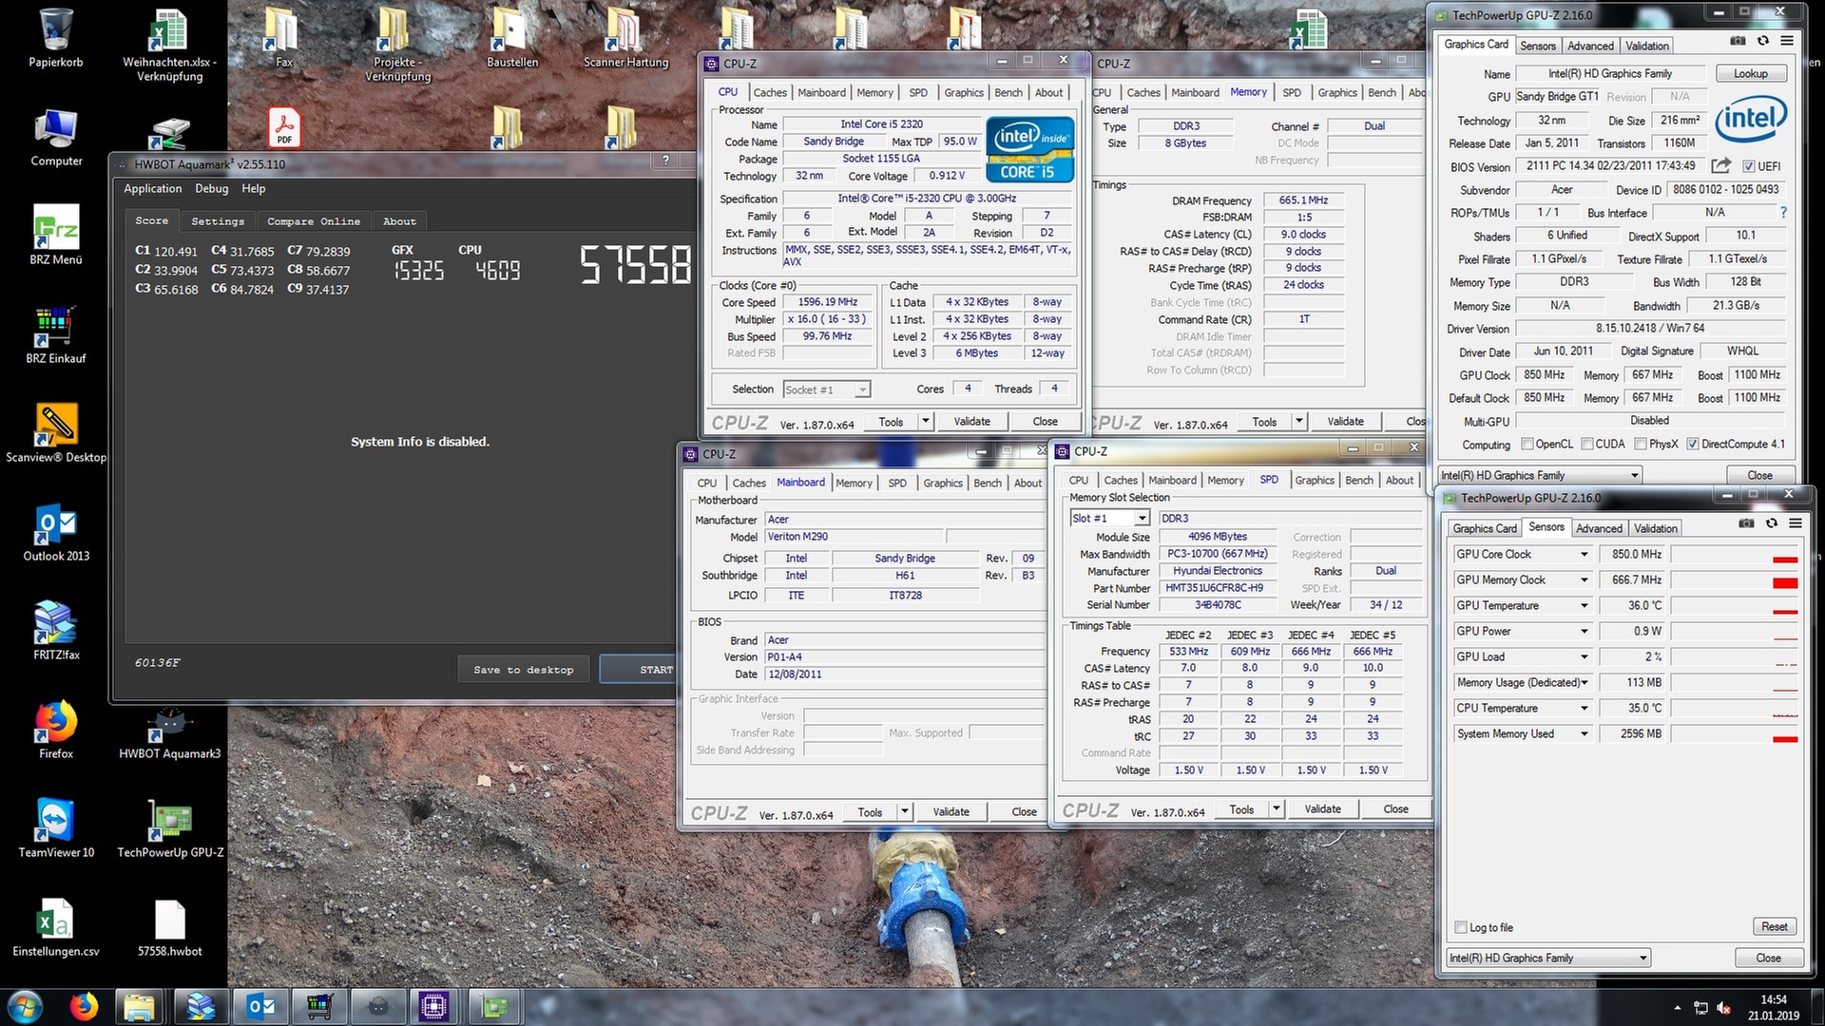Open the GPU Temperature sensor dropdown
Viewport: 1825px width, 1026px height.
click(1584, 605)
